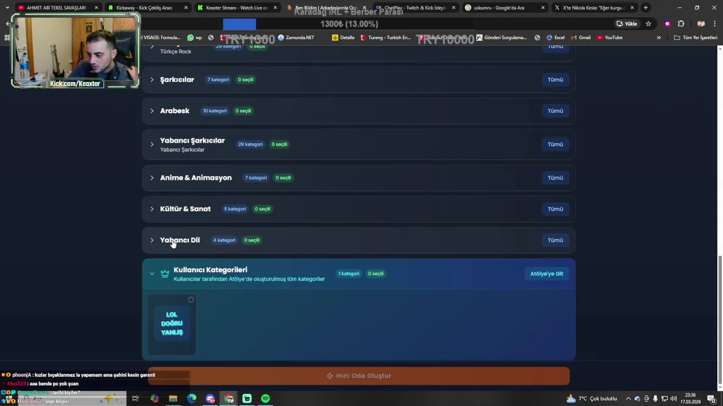723x406 pixels.
Task: Click the volume icon in system tray
Action: [x=673, y=399]
